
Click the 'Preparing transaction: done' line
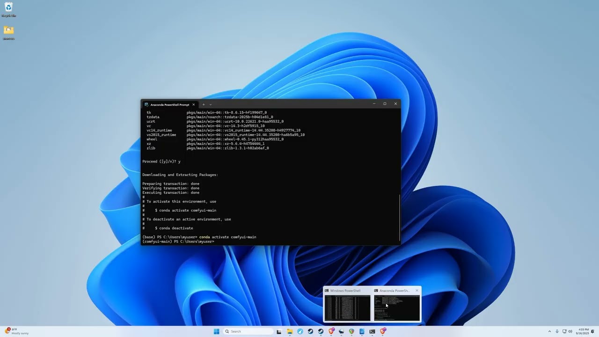171,184
